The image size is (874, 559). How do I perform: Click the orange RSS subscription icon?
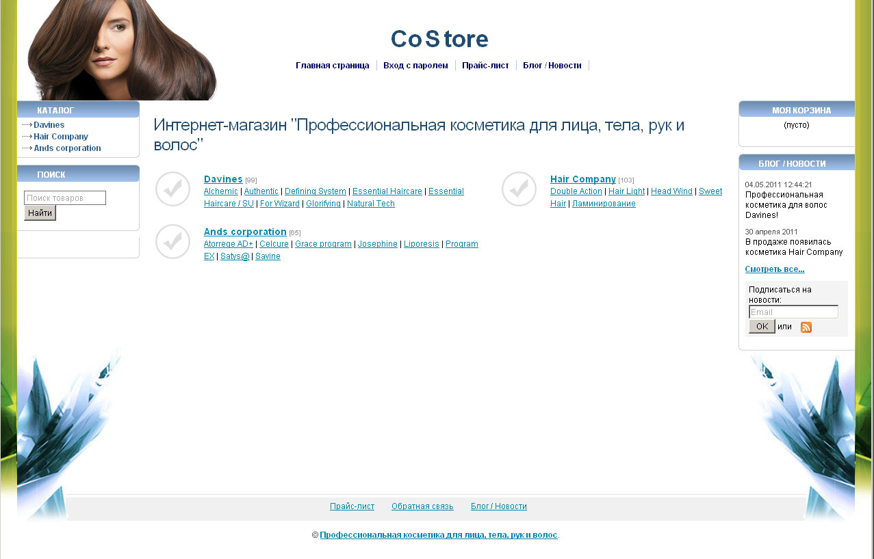pos(806,327)
